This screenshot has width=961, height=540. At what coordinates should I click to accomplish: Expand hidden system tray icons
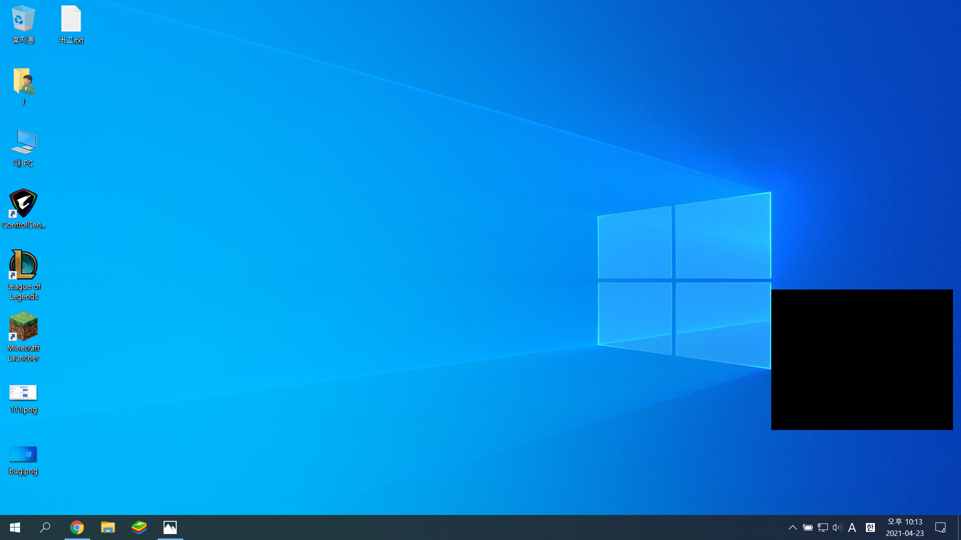[x=792, y=527]
